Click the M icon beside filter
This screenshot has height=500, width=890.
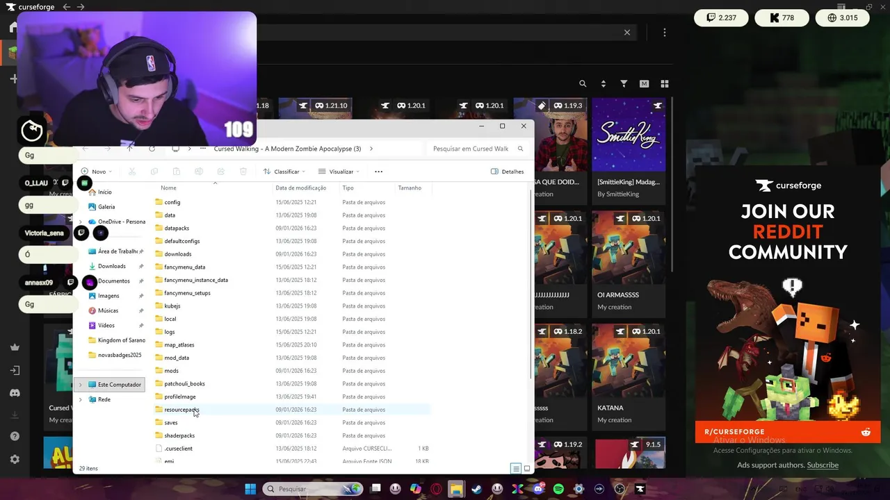click(x=644, y=83)
